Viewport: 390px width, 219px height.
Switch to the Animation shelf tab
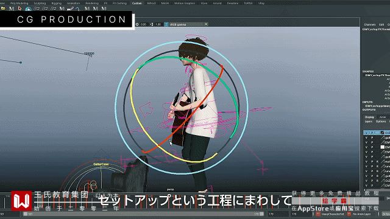73,3
